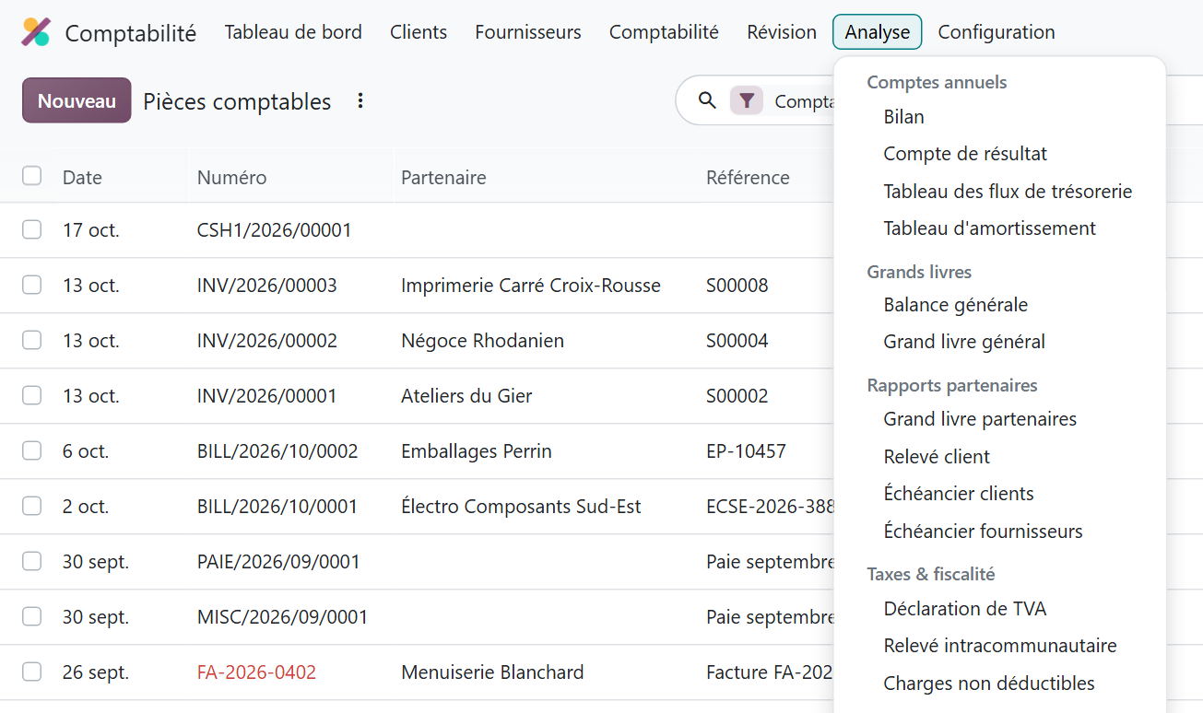1203x713 pixels.
Task: Create a new entry with Nouveau
Action: (x=77, y=100)
